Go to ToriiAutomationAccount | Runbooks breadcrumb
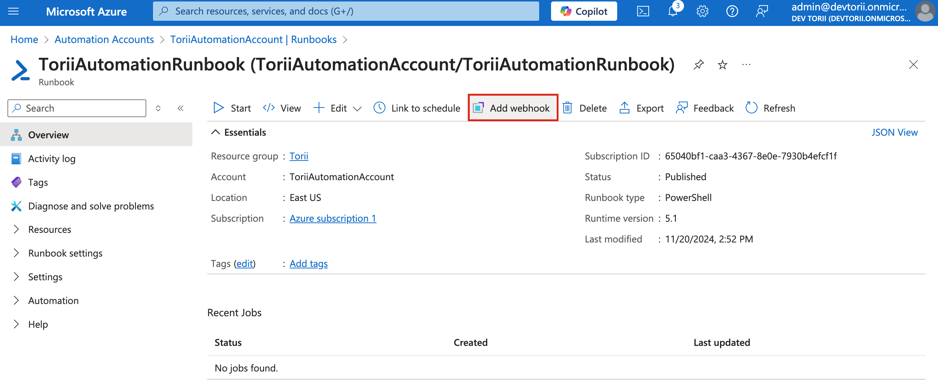 (x=254, y=39)
